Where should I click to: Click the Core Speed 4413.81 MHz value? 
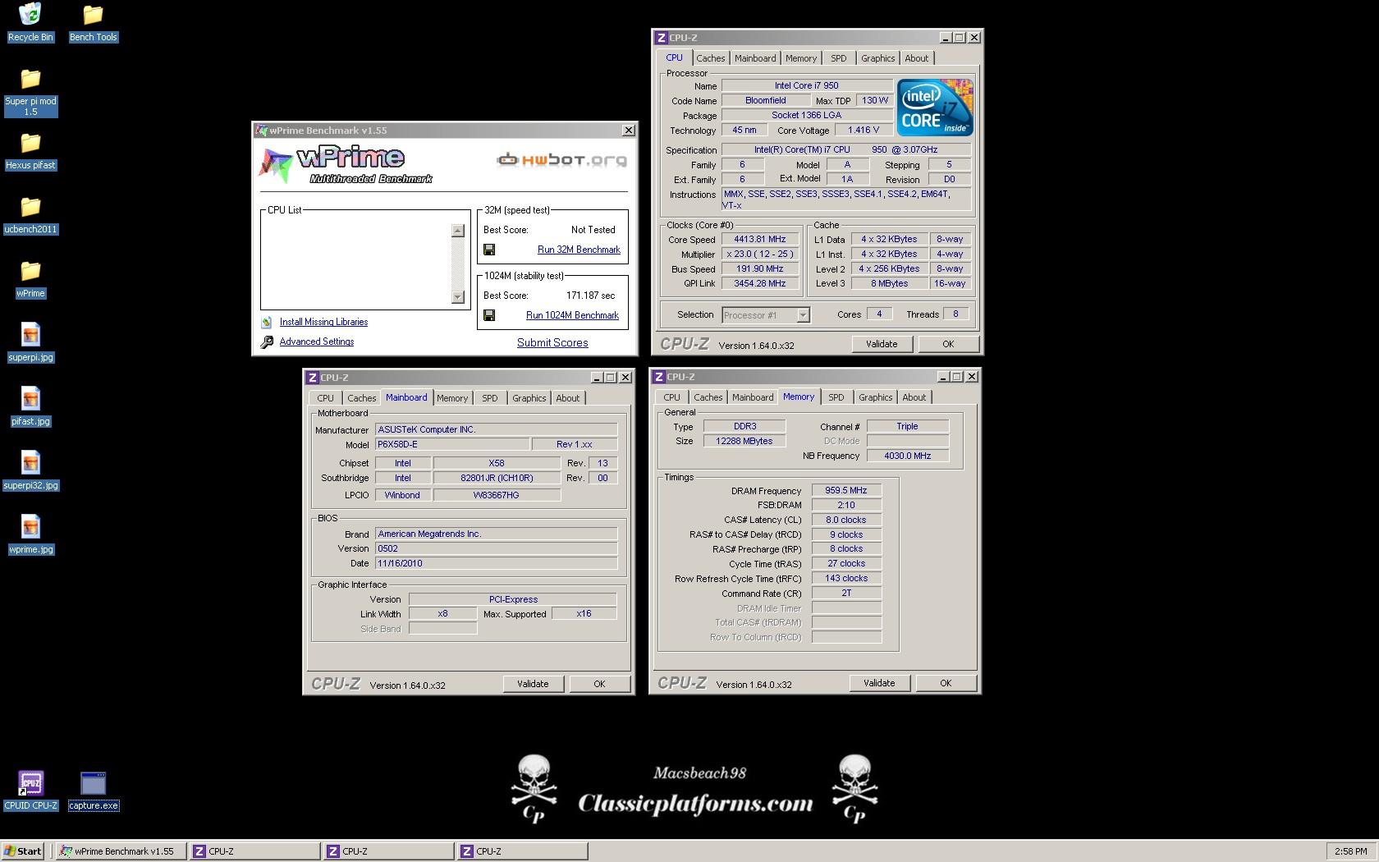760,240
